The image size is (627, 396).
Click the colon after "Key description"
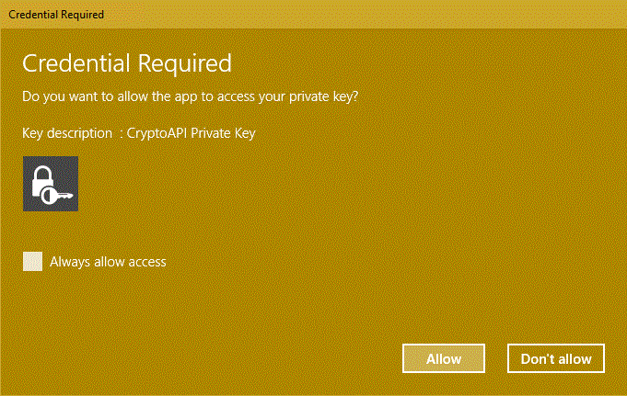[122, 133]
